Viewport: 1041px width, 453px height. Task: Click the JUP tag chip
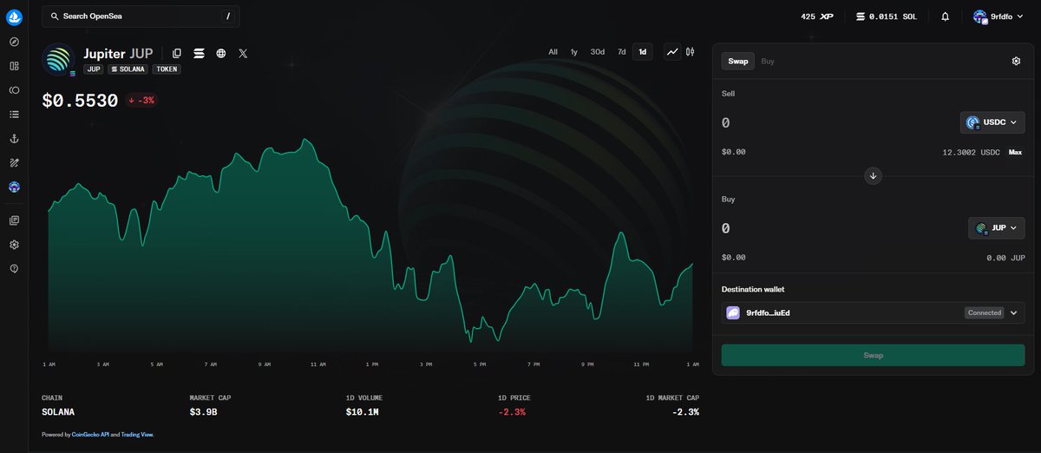pos(94,69)
